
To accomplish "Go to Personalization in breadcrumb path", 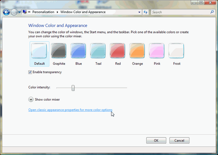I will coord(43,12).
